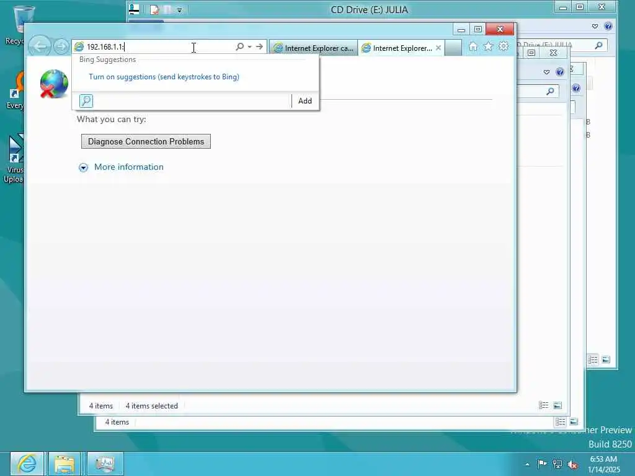Open Internet Explorer Home icon
The image size is (635, 476).
click(473, 46)
